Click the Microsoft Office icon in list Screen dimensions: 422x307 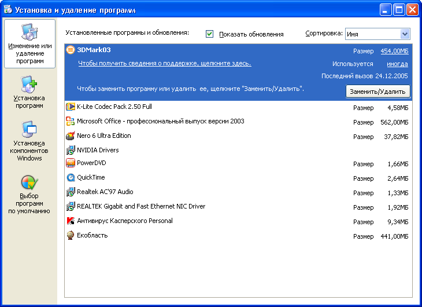71,121
